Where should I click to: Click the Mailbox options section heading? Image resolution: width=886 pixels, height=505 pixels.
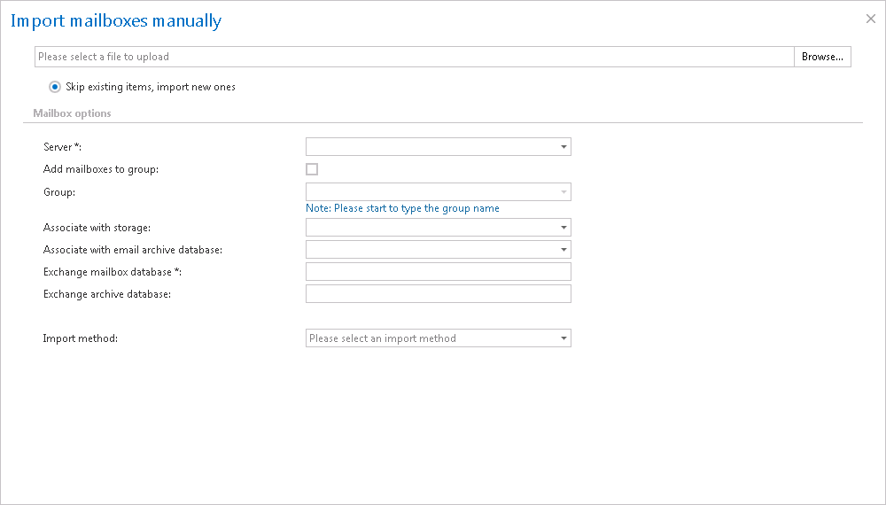coord(72,113)
